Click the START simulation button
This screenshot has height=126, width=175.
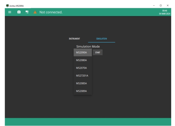click(x=98, y=52)
